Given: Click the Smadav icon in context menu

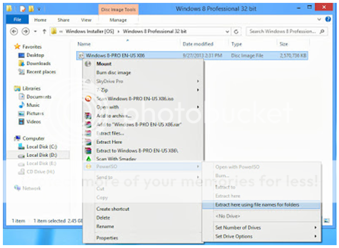Looking at the screenshot, I should pyautogui.click(x=88, y=159).
